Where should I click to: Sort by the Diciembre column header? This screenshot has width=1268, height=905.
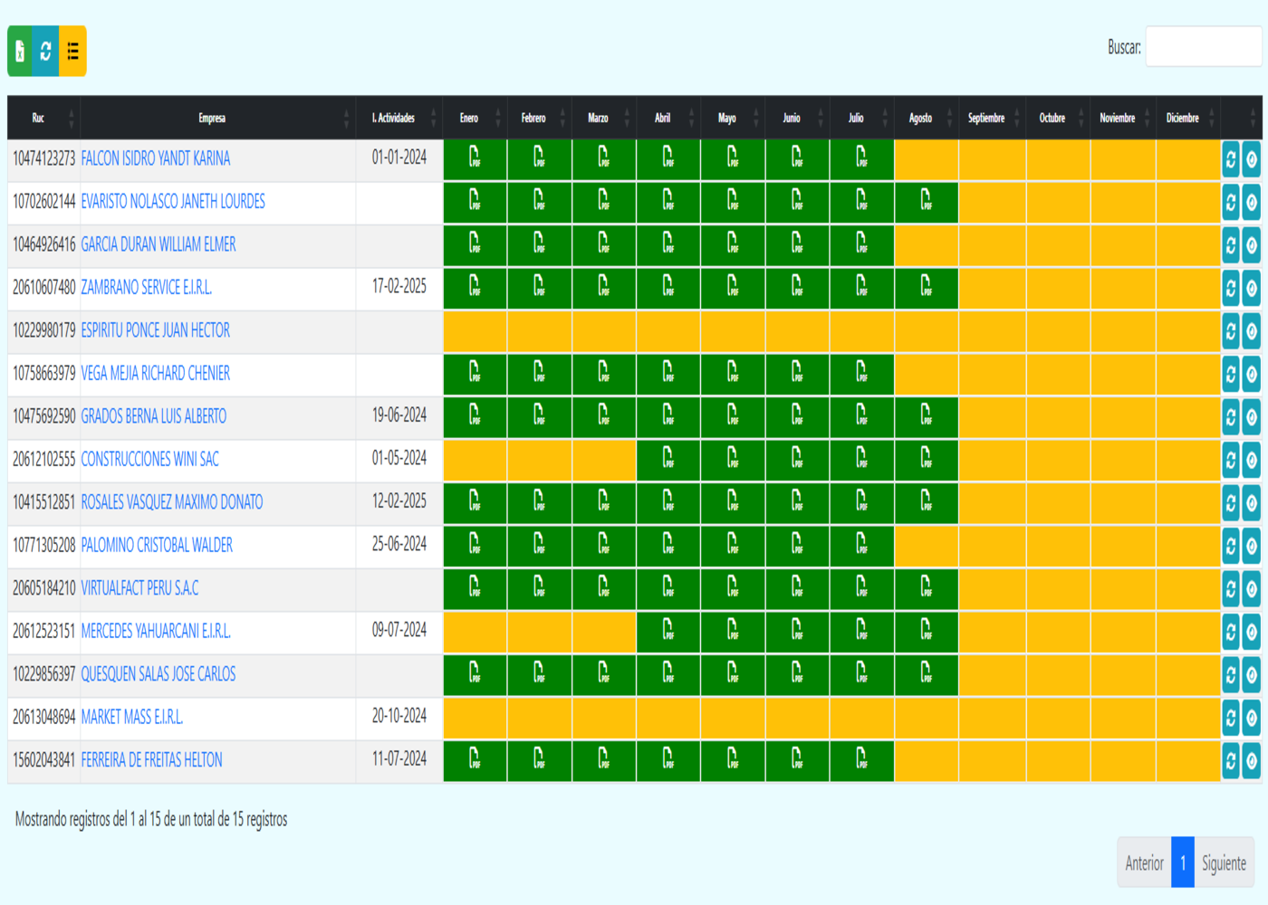[x=1182, y=118]
